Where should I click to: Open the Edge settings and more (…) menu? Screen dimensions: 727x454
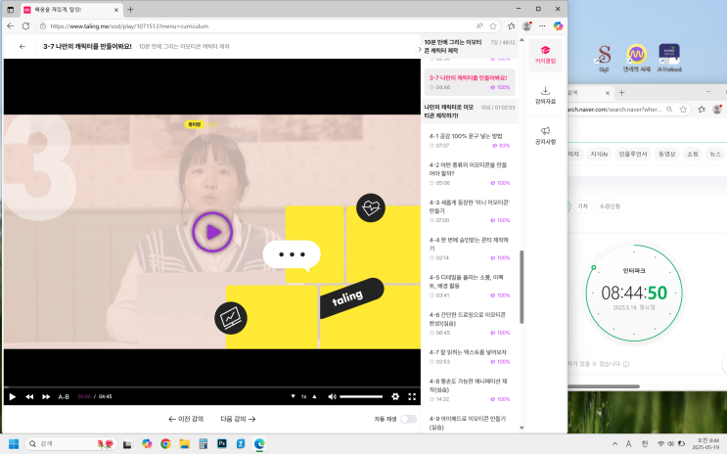click(542, 26)
